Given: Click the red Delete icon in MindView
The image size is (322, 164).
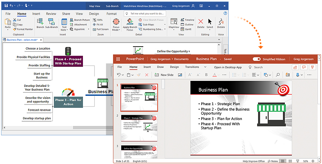Looking at the screenshot, I should pos(201,21).
